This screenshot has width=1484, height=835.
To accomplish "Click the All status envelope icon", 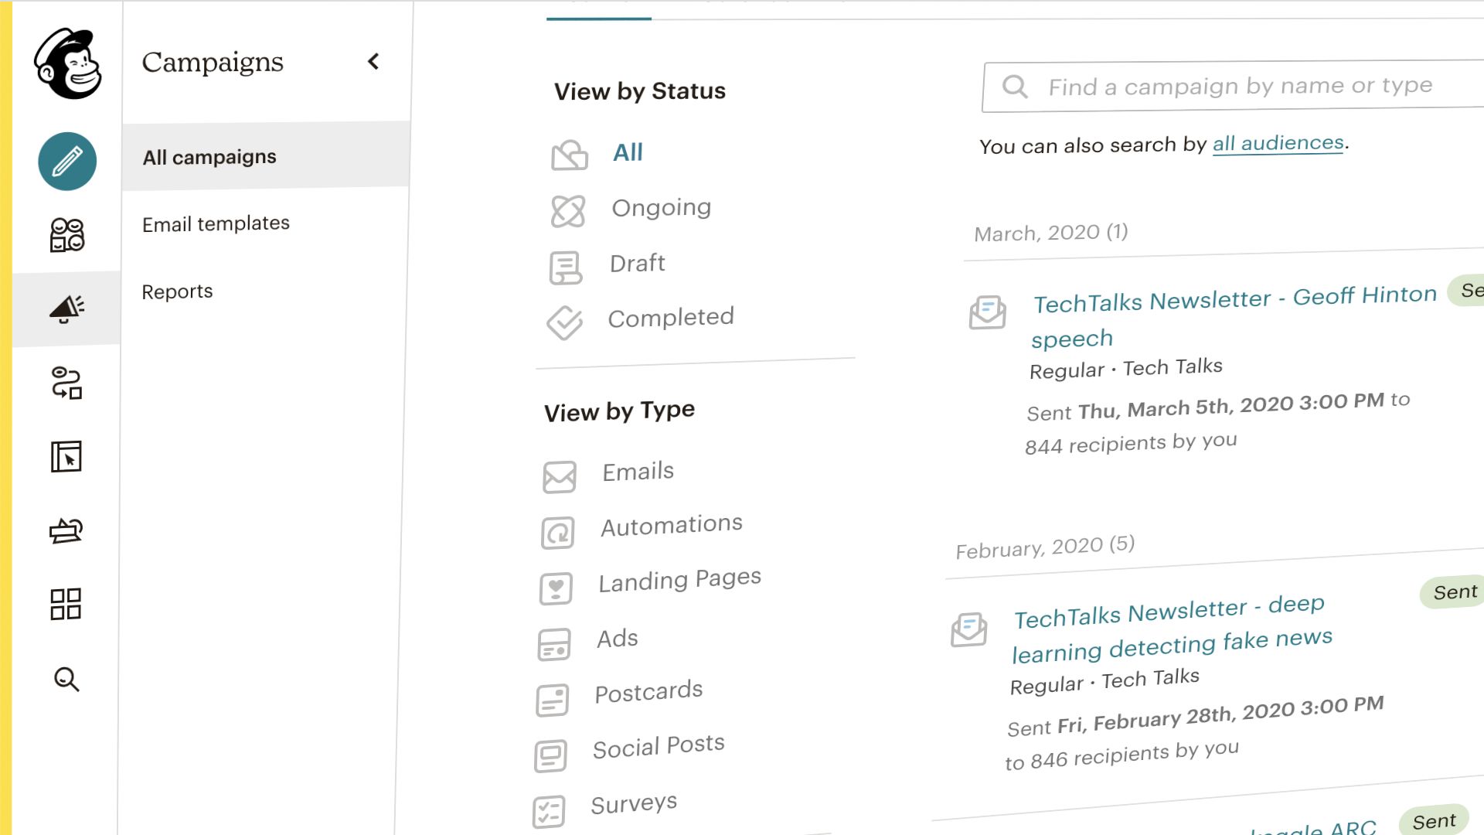I will [570, 155].
